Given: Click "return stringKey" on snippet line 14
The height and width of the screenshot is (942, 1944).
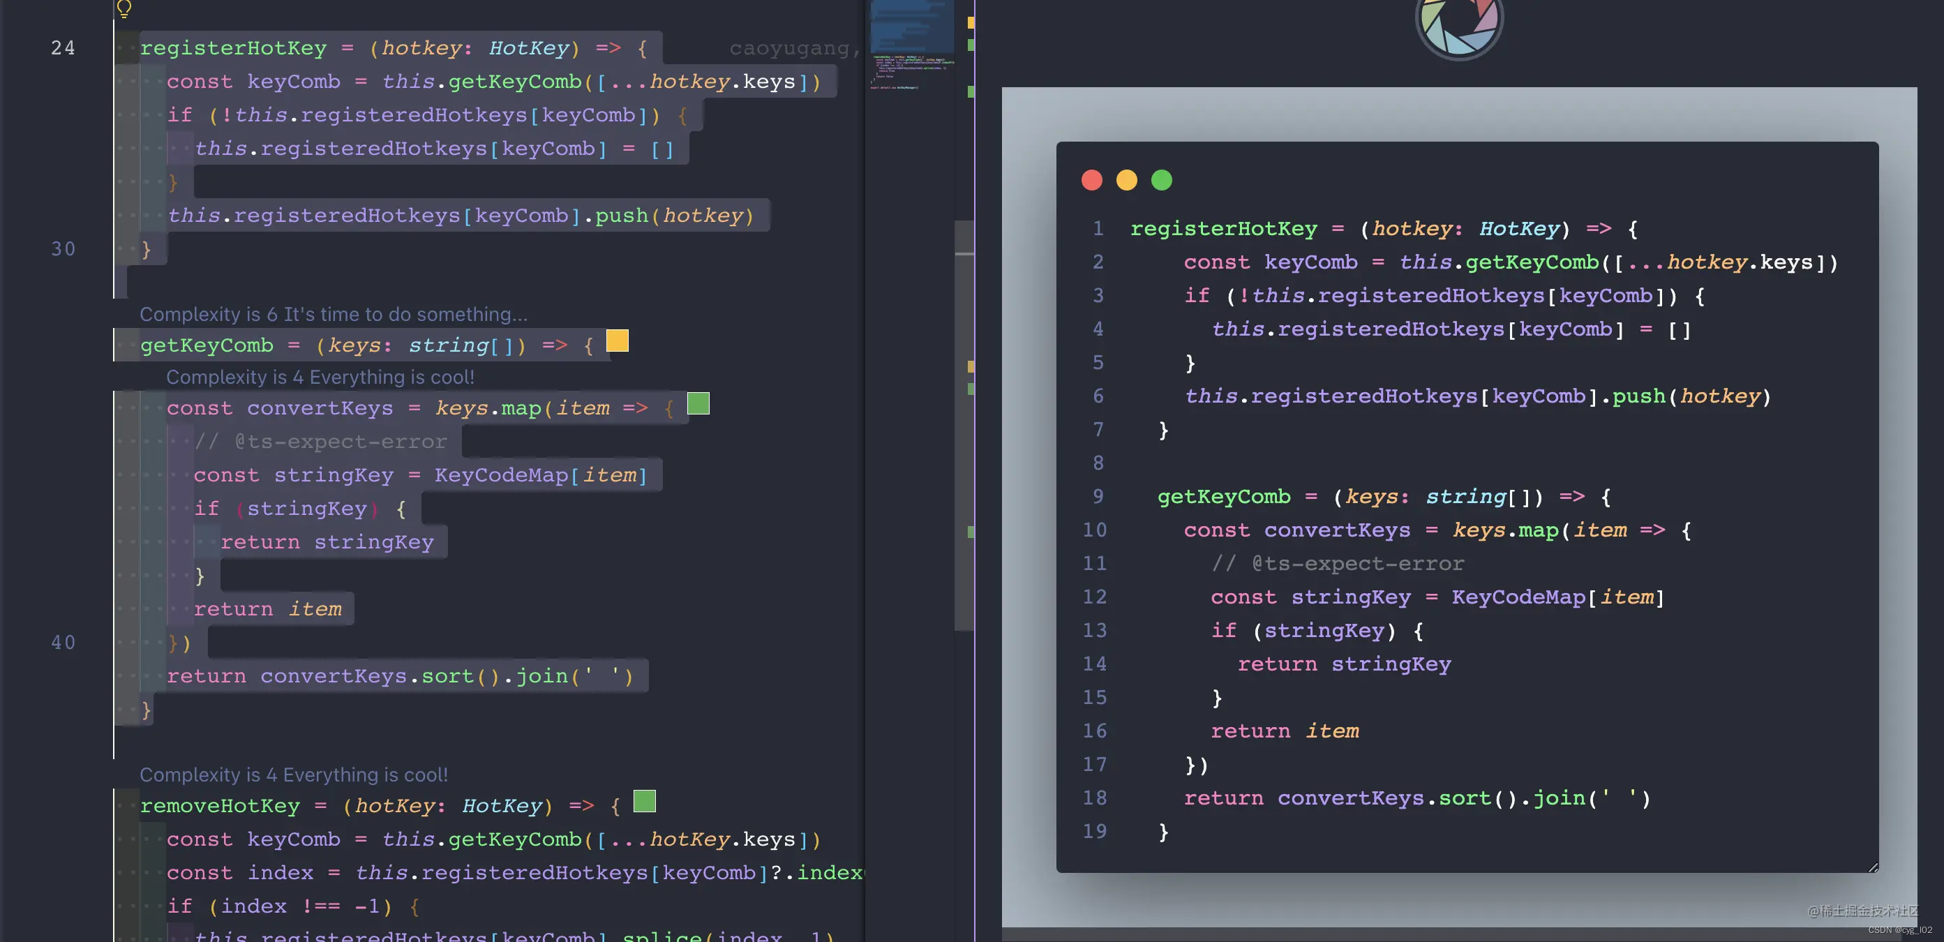Looking at the screenshot, I should coord(1344,664).
